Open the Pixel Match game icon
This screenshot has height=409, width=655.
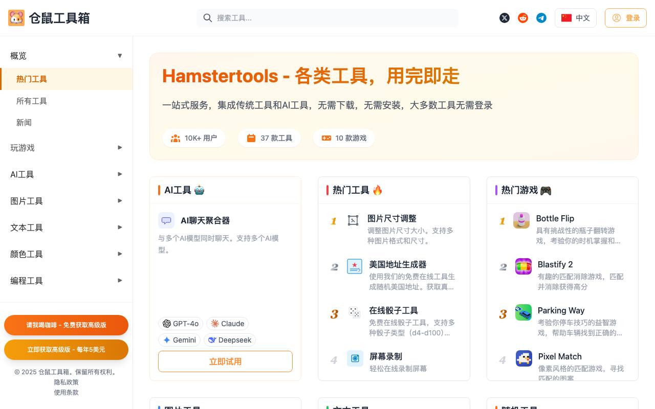[524, 358]
